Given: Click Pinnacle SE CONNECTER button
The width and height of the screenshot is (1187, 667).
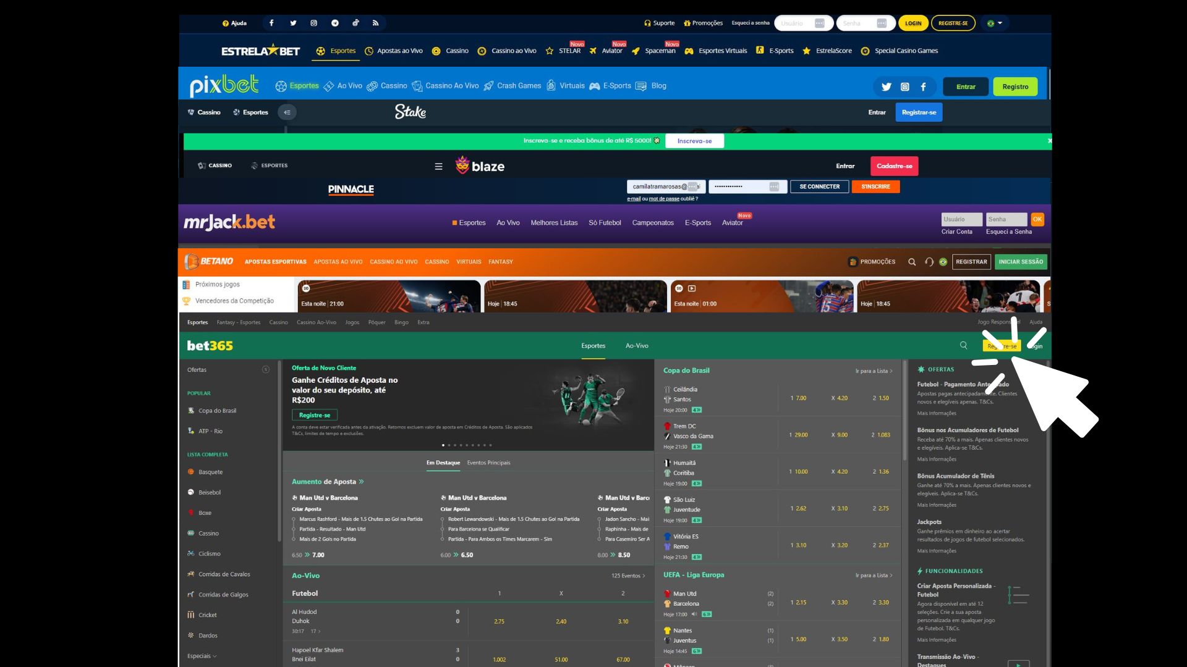Looking at the screenshot, I should point(819,187).
